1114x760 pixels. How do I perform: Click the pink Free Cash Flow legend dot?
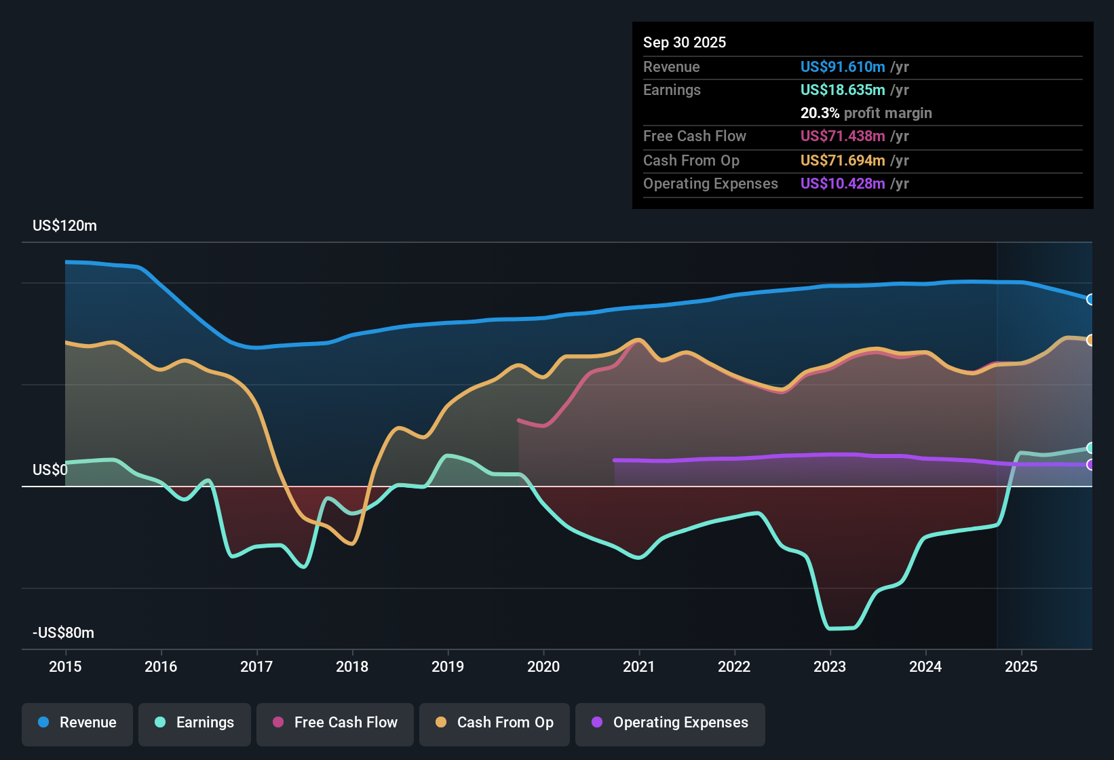click(277, 723)
